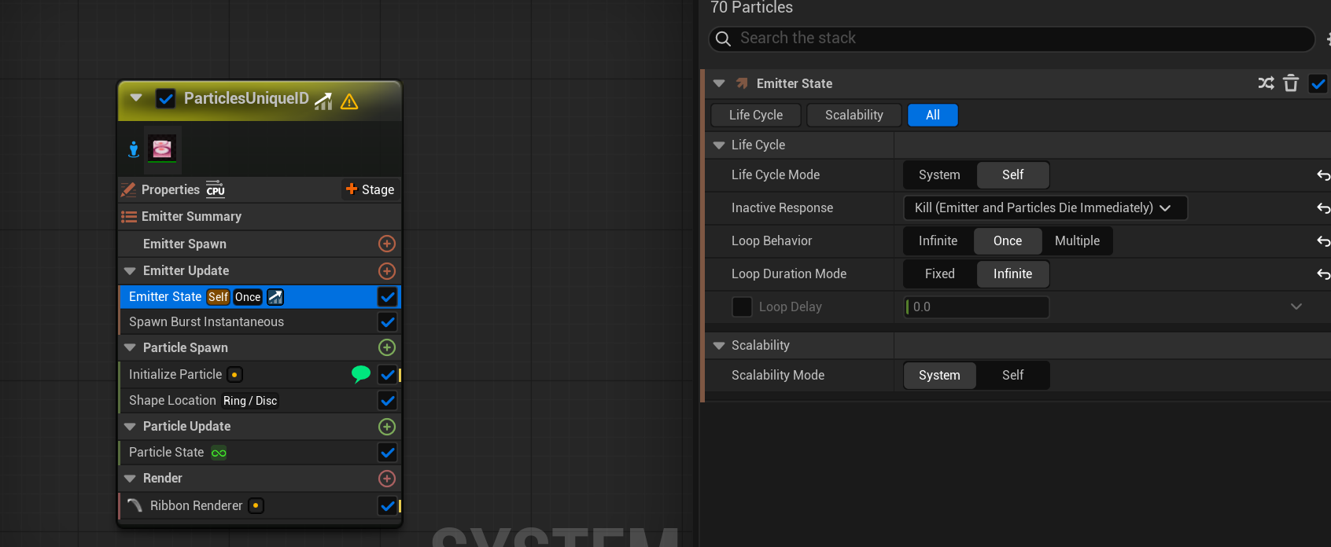Click the Stage button
The width and height of the screenshot is (1331, 547).
pos(370,189)
